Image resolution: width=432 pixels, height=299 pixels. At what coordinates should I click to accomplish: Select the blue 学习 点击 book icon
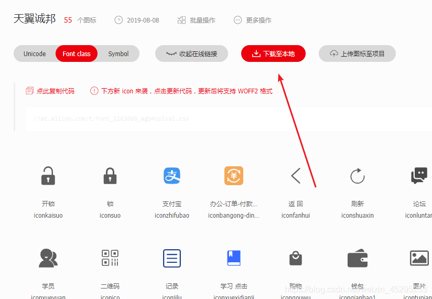[x=234, y=258]
